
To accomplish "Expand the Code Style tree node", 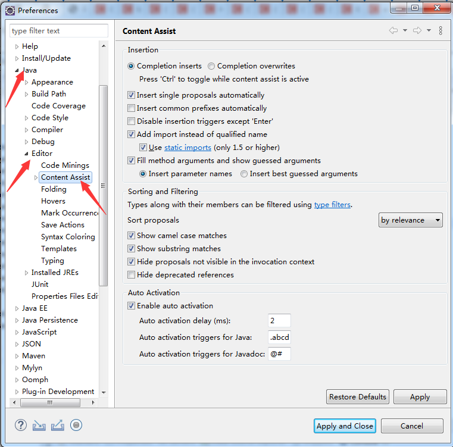I will coord(26,118).
